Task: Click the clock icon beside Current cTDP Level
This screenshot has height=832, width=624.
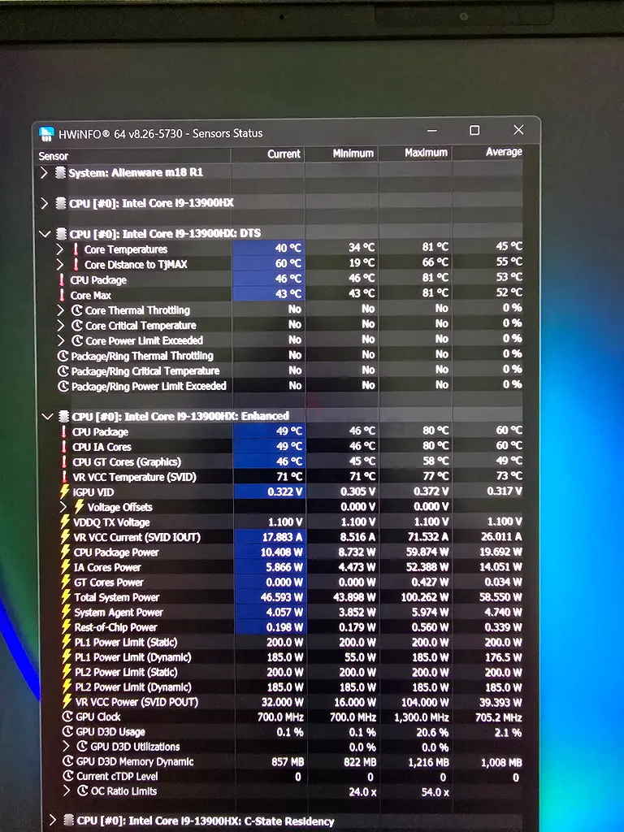Action: click(x=68, y=776)
